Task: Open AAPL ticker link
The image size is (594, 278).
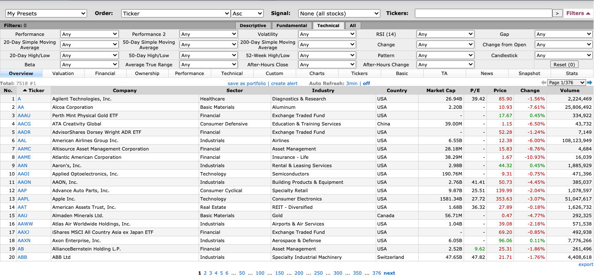Action: (x=23, y=199)
